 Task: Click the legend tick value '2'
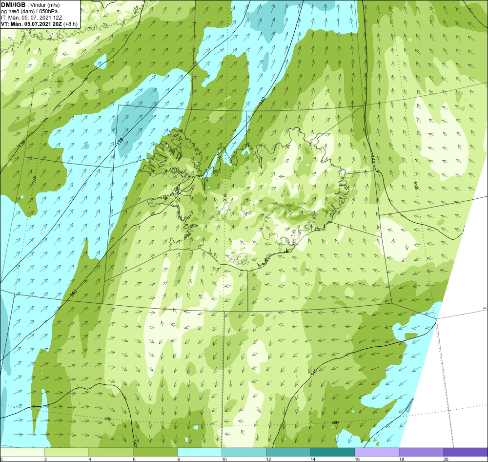pyautogui.click(x=45, y=459)
